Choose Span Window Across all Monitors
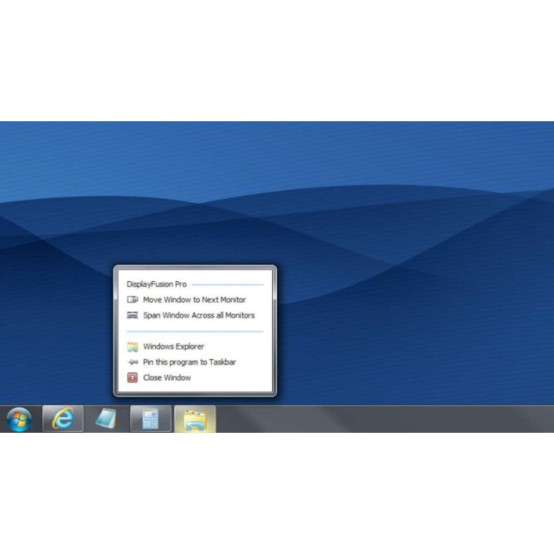 (x=199, y=315)
